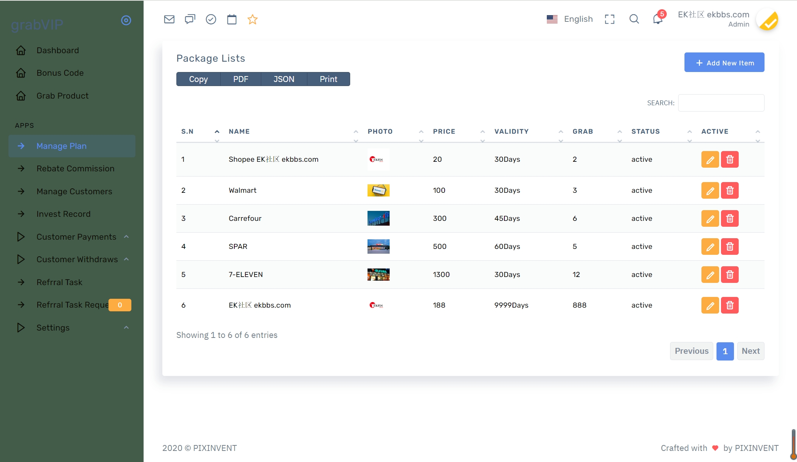Viewport: 797px width, 462px height.
Task: Edit the Carrefour package
Action: click(x=710, y=219)
